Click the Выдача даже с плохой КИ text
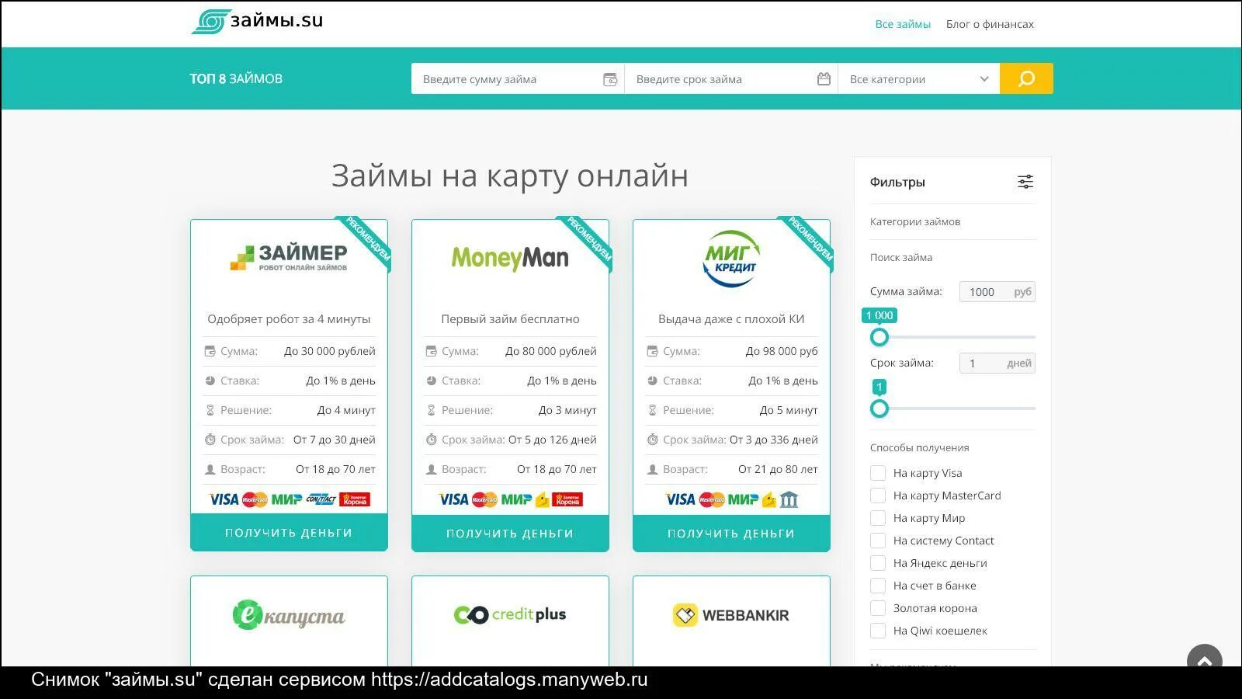Image resolution: width=1242 pixels, height=699 pixels. click(731, 319)
